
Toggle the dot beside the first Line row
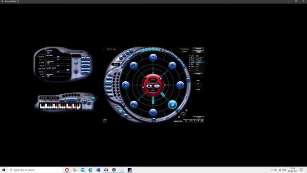coord(189,56)
